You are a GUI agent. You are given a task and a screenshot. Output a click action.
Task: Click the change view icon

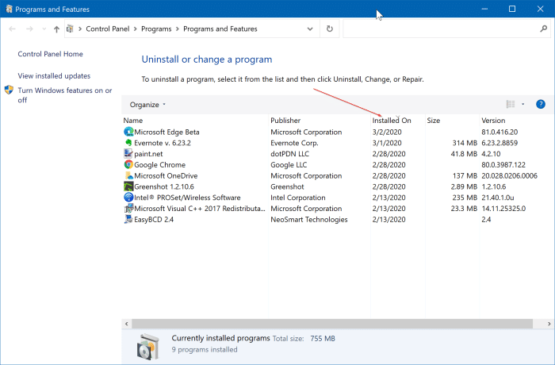tap(511, 104)
